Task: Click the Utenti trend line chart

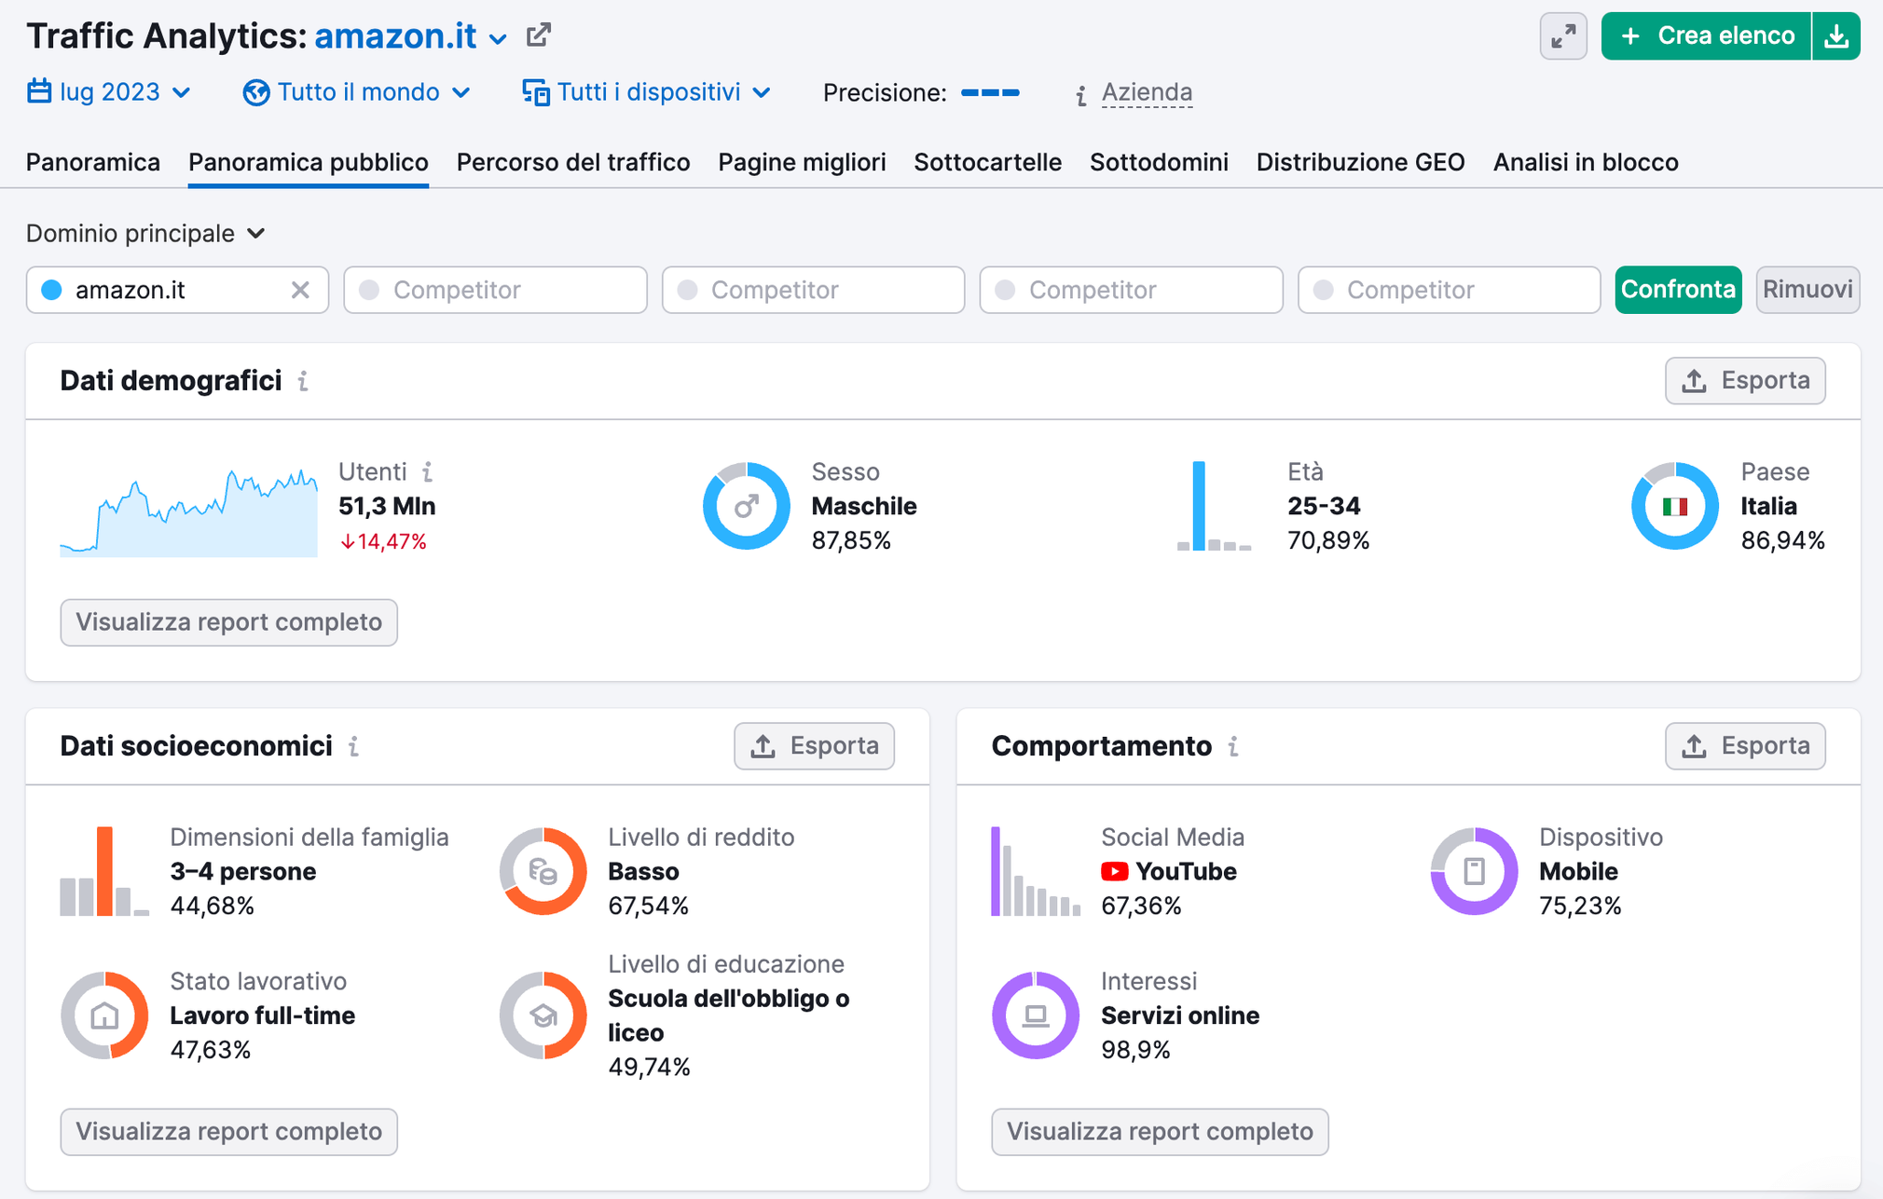Action: [x=188, y=511]
